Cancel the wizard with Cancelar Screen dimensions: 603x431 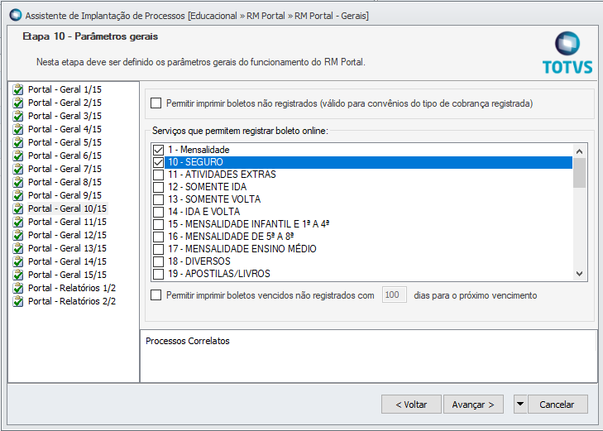pyautogui.click(x=558, y=404)
